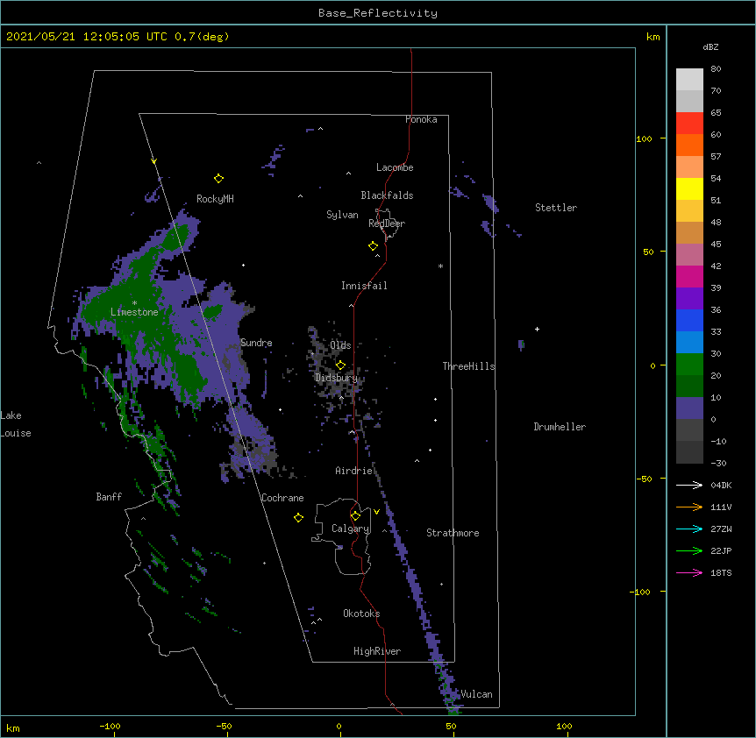
Task: Click the Lake Louise label
Action: (16, 424)
